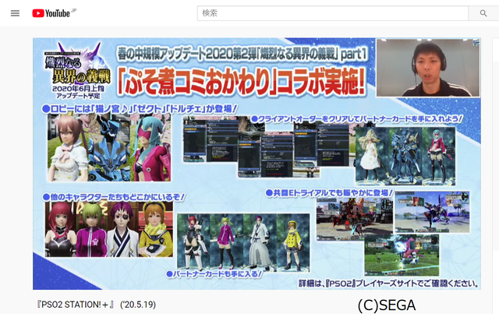Click the lobby characters screenshot with blue robot
Screen dimensions: 499x314
[109, 148]
